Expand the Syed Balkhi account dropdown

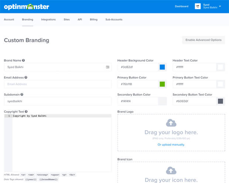point(220,6)
